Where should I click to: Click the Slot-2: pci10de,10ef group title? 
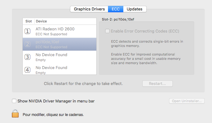click(x=118, y=19)
